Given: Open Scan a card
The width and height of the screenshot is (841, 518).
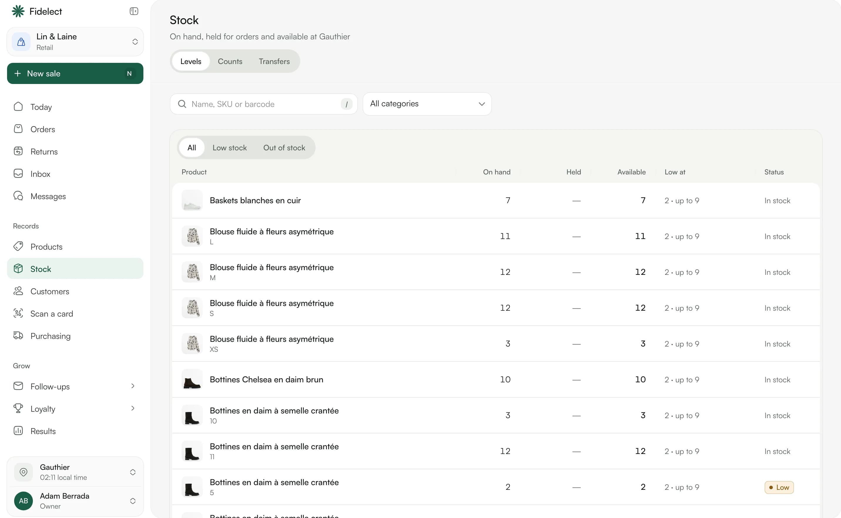Looking at the screenshot, I should pyautogui.click(x=75, y=314).
